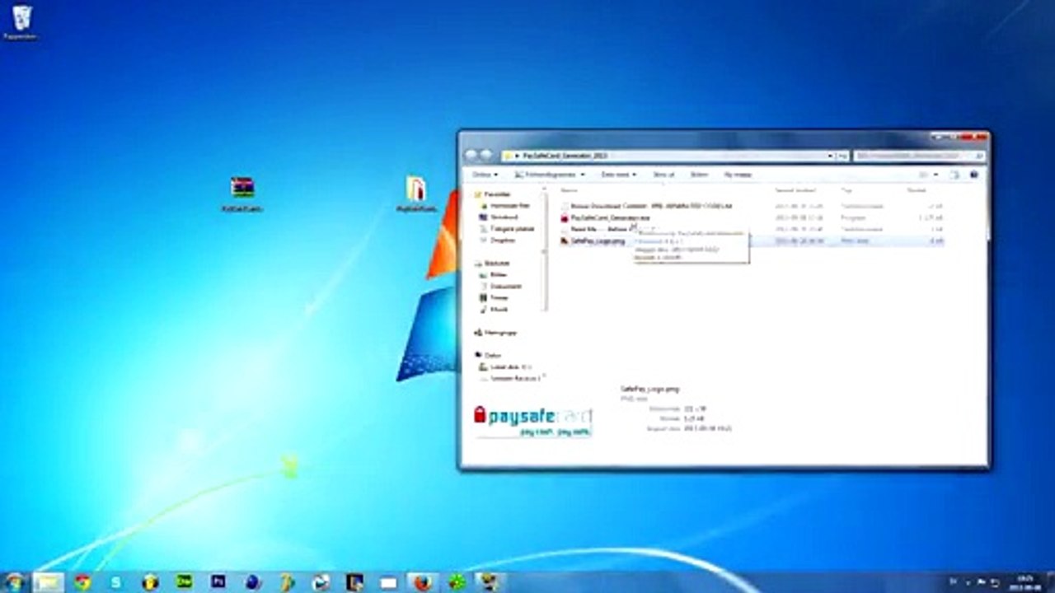
Task: Open the Windows Start menu
Action: [x=15, y=581]
